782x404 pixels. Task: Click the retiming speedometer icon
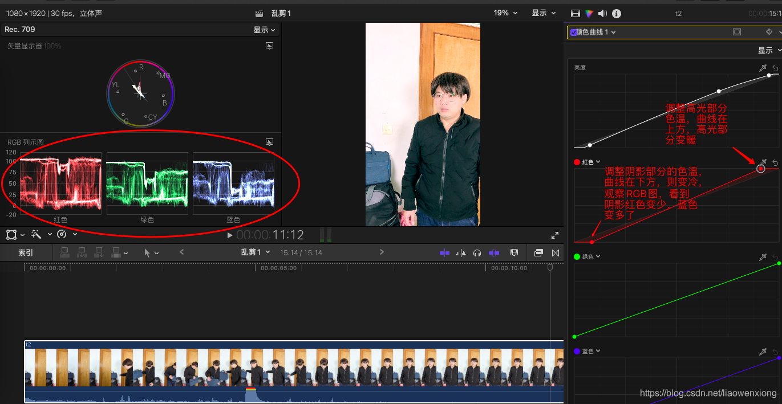(62, 234)
